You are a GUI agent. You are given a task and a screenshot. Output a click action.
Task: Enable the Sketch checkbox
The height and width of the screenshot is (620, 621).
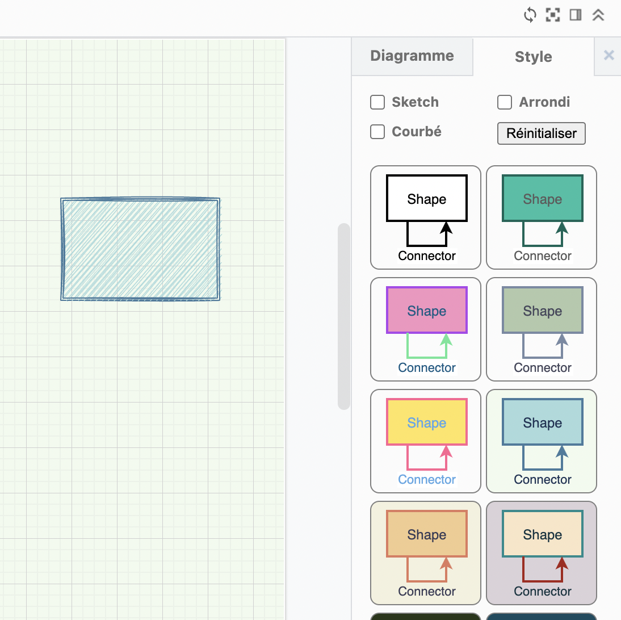[x=377, y=102]
